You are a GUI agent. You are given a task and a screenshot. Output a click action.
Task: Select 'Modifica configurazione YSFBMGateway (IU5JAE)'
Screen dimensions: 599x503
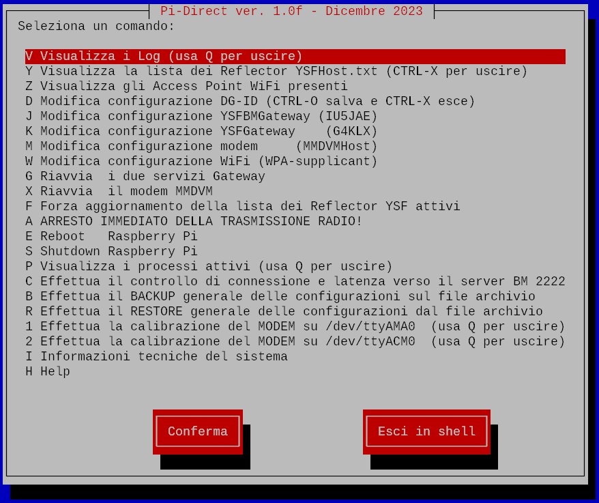pos(201,116)
